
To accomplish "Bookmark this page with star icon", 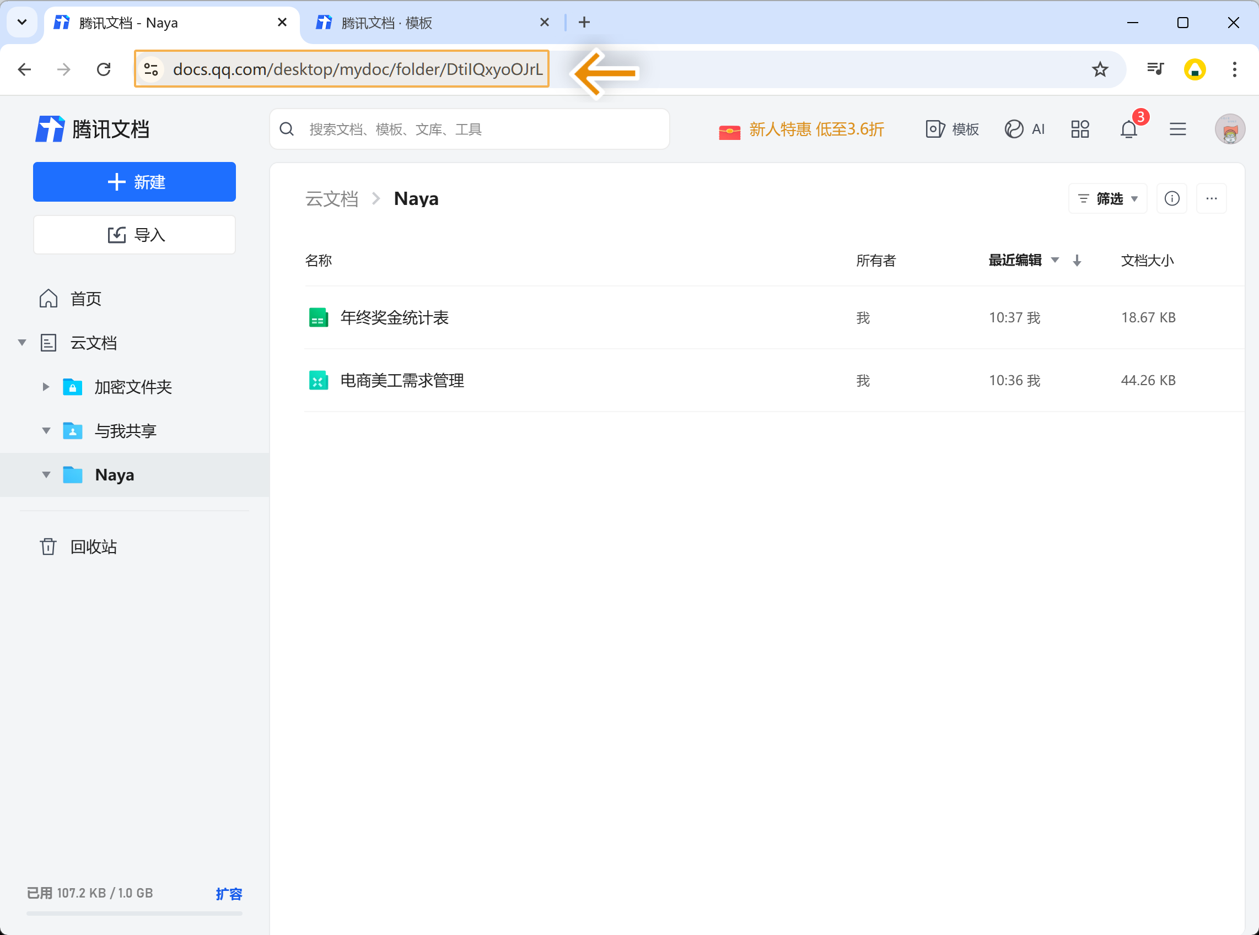I will 1099,69.
